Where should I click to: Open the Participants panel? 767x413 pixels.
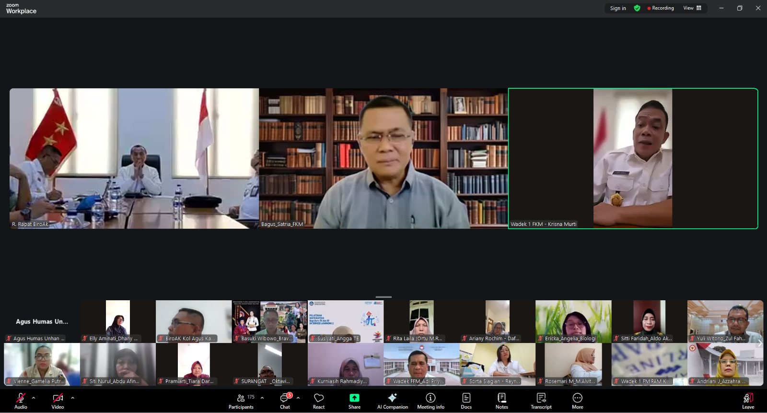click(x=241, y=401)
